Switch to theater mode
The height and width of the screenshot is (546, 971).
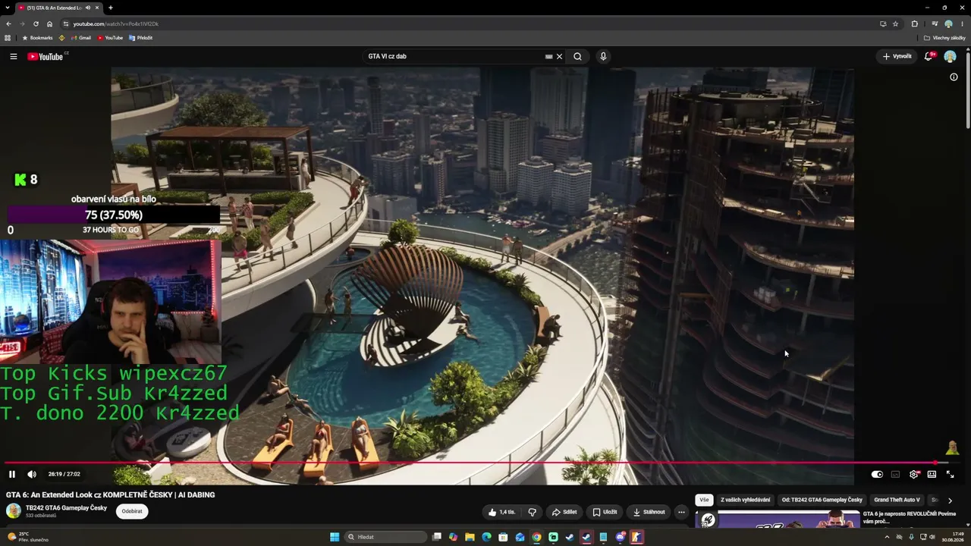click(x=932, y=474)
